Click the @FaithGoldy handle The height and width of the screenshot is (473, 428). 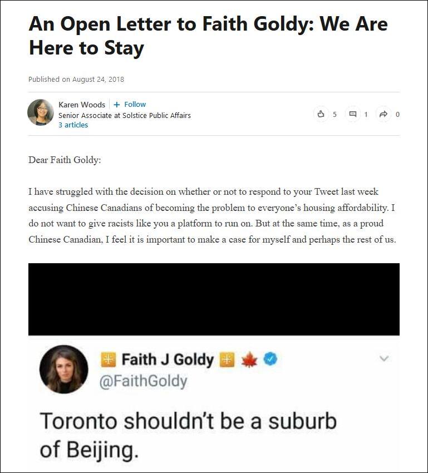point(143,382)
